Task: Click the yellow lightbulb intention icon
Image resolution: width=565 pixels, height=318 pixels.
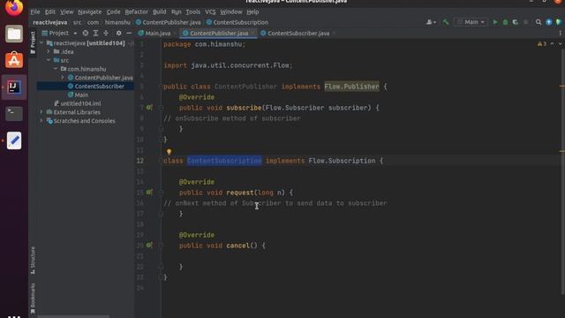Action: coord(169,152)
